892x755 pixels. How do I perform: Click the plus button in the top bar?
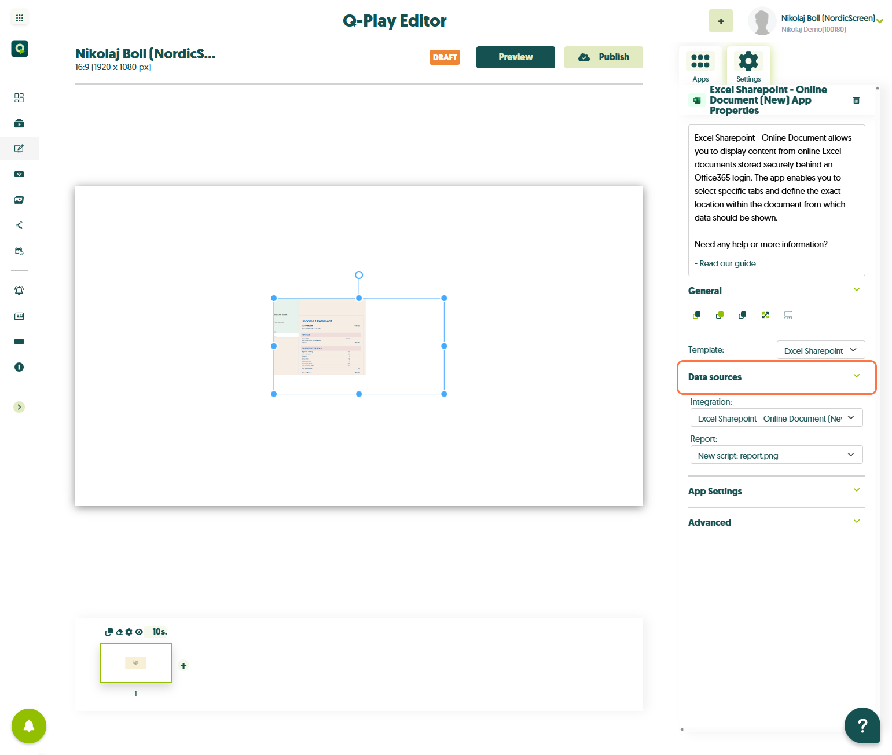pyautogui.click(x=721, y=21)
